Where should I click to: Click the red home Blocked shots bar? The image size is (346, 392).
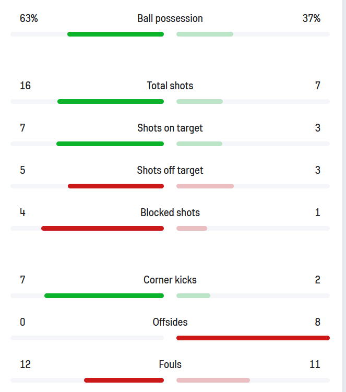[102, 229]
